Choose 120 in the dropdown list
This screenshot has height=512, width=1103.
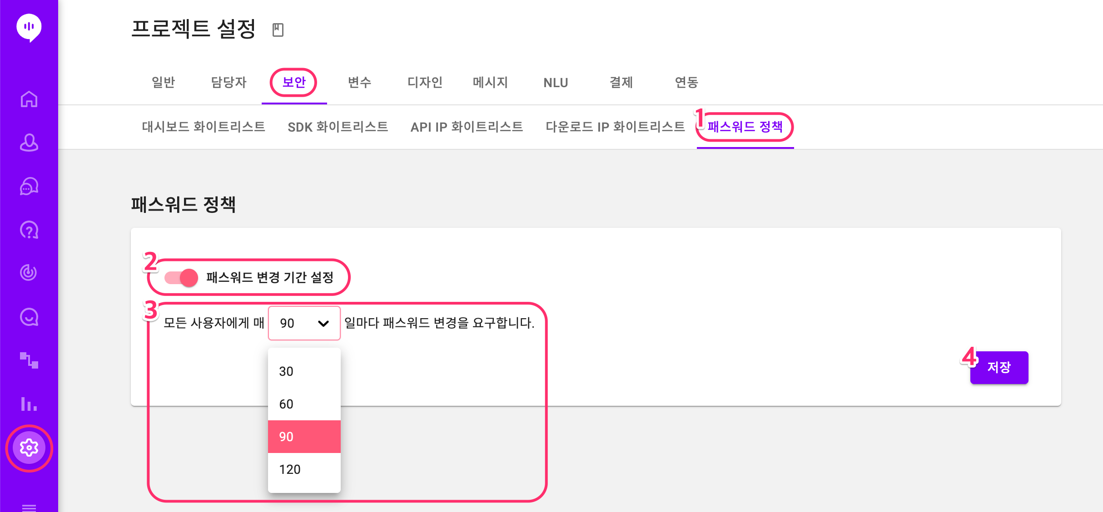pyautogui.click(x=304, y=469)
